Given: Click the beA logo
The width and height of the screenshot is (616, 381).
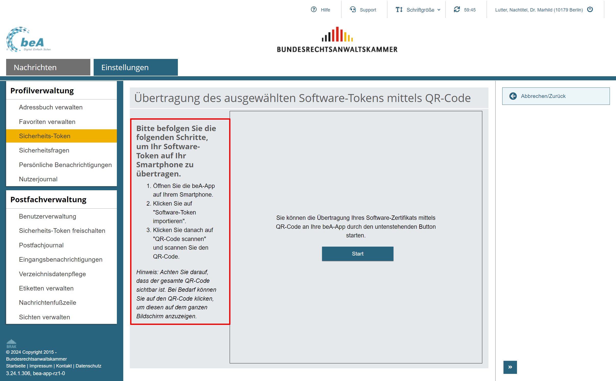Looking at the screenshot, I should (29, 40).
